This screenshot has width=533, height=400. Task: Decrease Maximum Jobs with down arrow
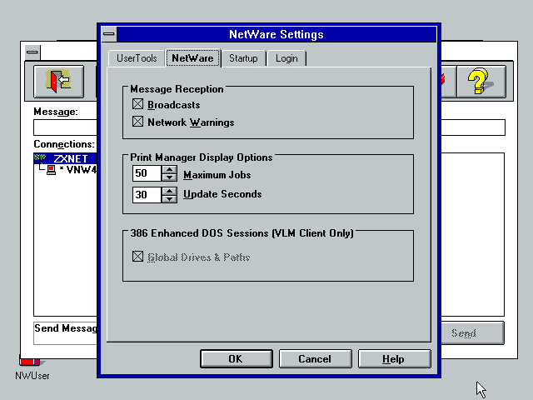coord(169,177)
